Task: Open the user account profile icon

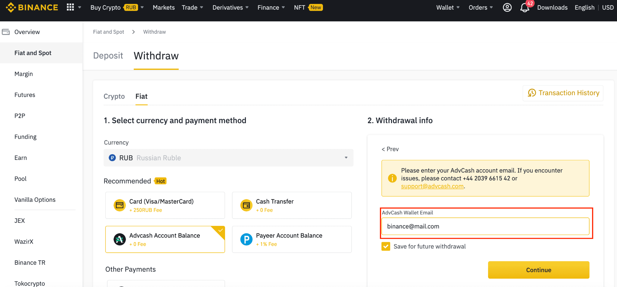Action: [x=507, y=8]
